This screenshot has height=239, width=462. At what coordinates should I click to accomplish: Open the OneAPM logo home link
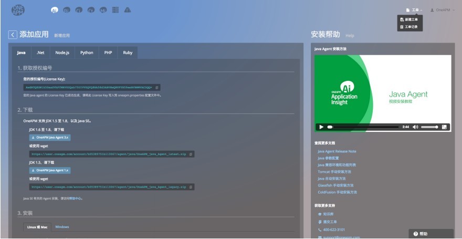18,11
